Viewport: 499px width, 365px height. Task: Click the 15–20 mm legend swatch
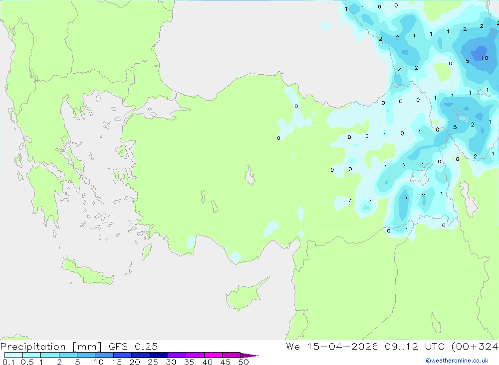[x=123, y=355]
